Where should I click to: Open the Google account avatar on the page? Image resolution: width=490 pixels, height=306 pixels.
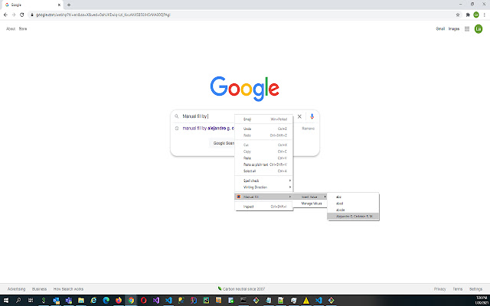(479, 29)
